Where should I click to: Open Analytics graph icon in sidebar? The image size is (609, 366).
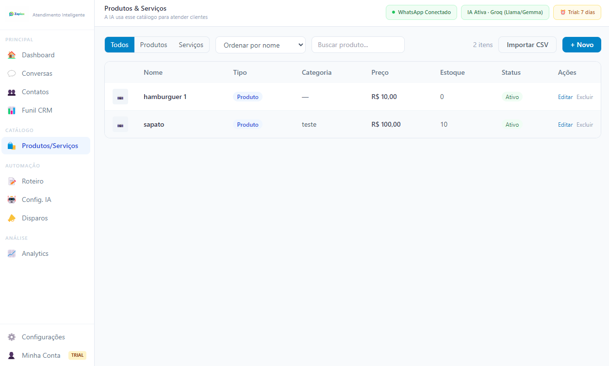coord(12,254)
